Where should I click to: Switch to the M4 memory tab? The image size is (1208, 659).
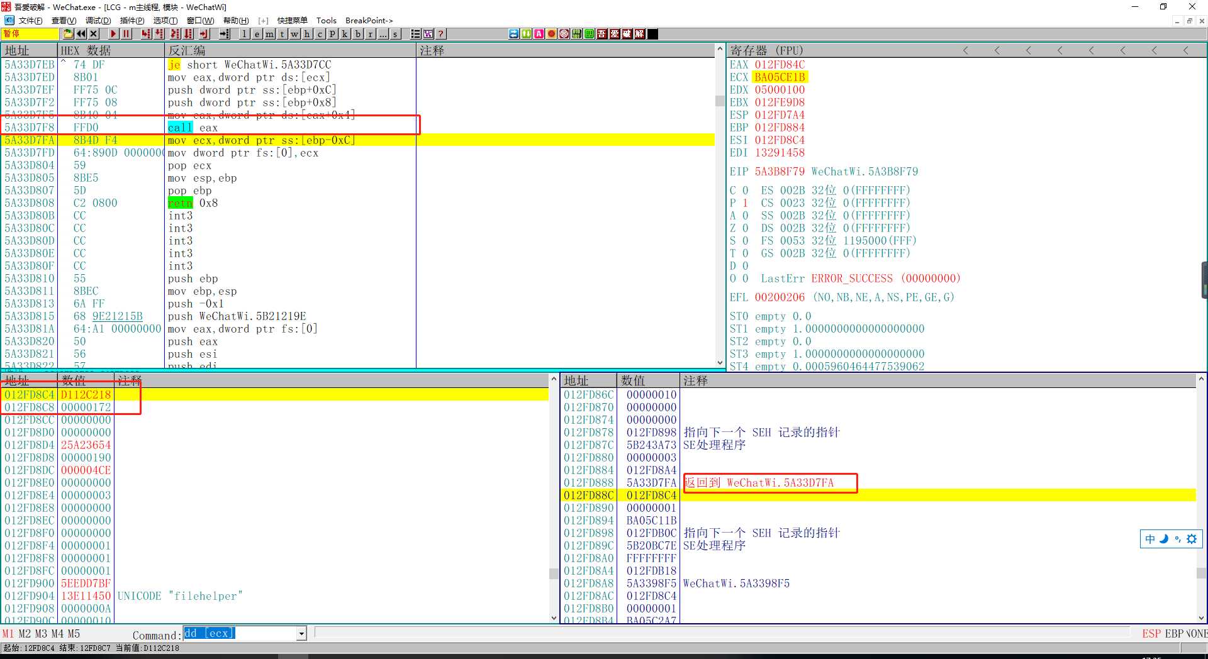57,634
